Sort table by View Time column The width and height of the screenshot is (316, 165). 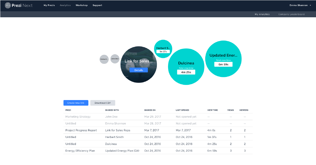pyautogui.click(x=213, y=110)
